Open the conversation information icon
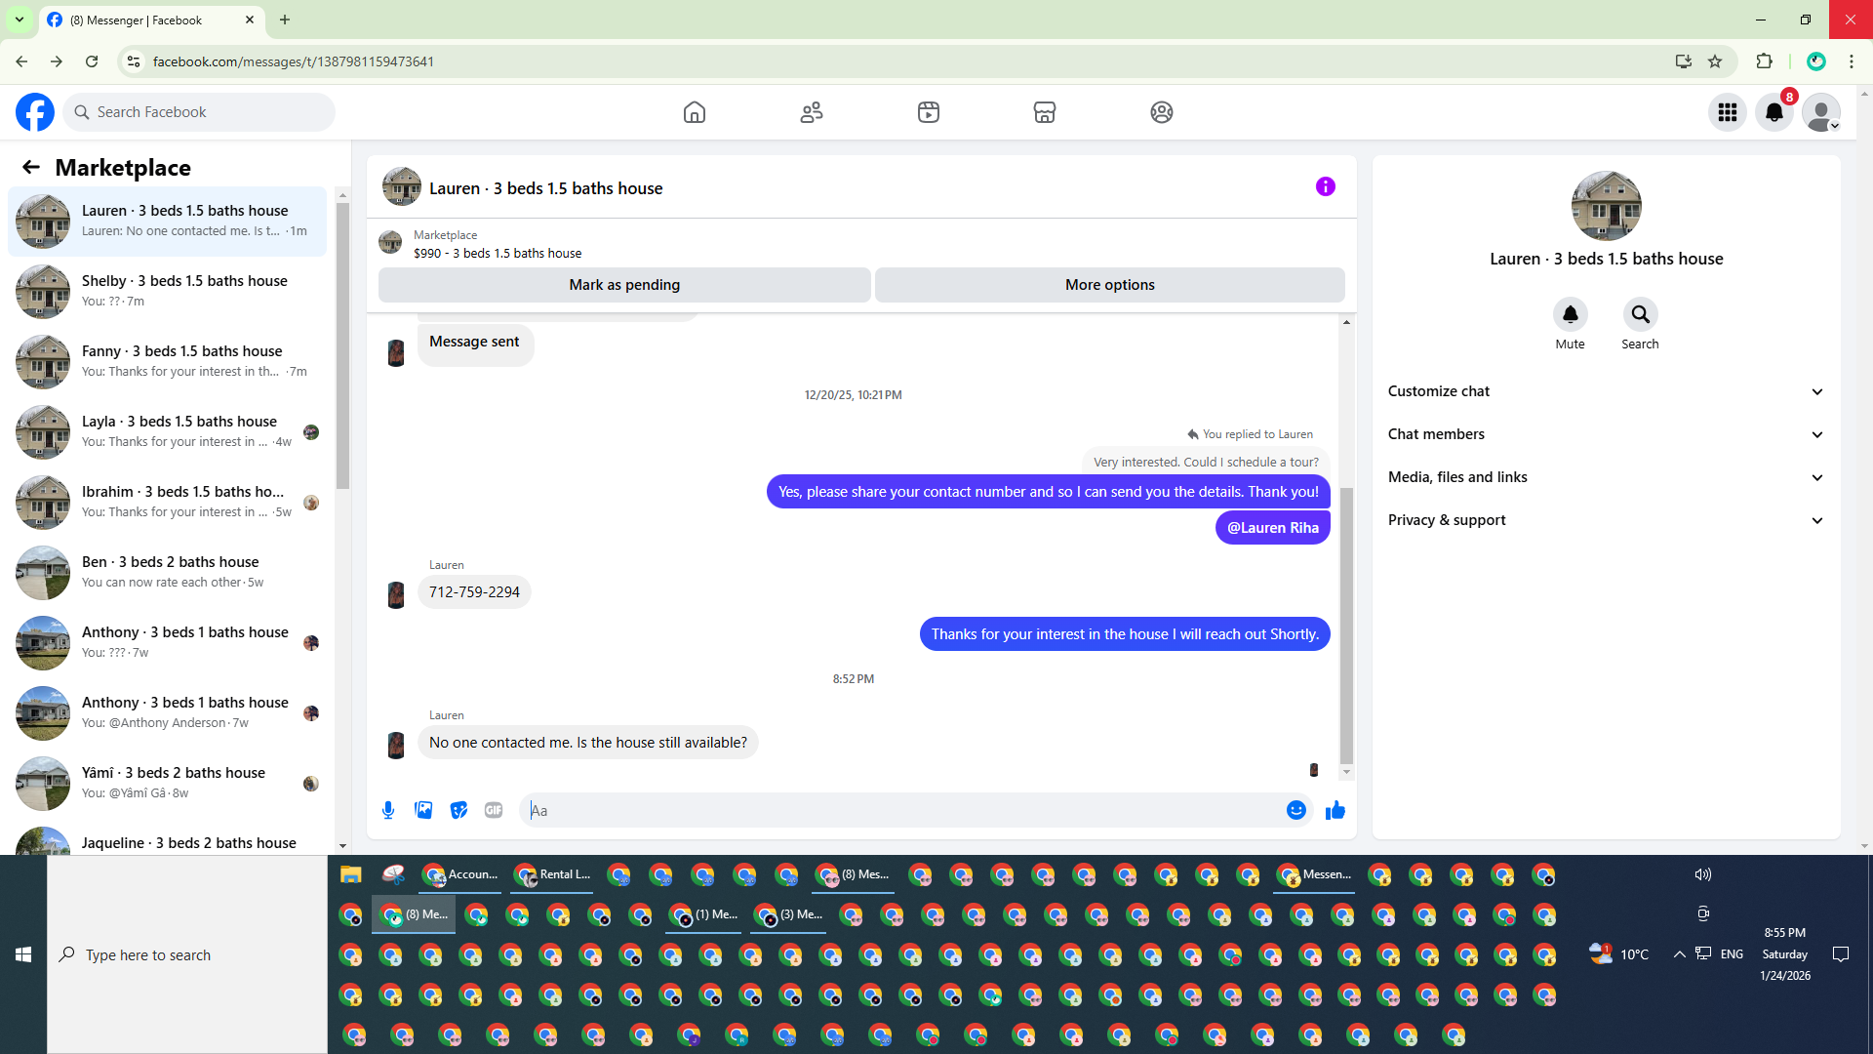Image resolution: width=1873 pixels, height=1054 pixels. pos(1325,186)
